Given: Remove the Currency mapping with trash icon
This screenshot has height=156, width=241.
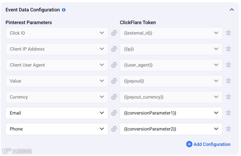Looking at the screenshot, I should (x=229, y=97).
